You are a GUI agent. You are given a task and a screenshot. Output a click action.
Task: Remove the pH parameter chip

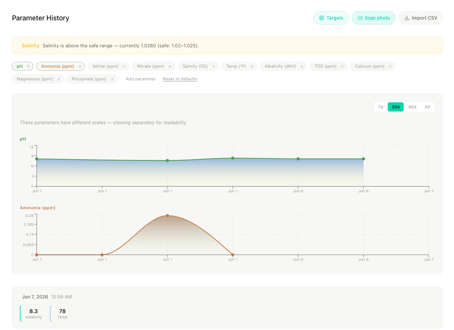pos(28,67)
